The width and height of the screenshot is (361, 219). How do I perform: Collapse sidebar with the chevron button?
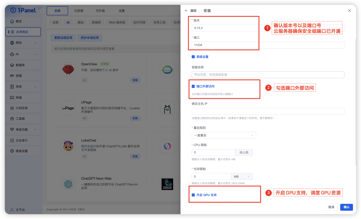point(42,11)
